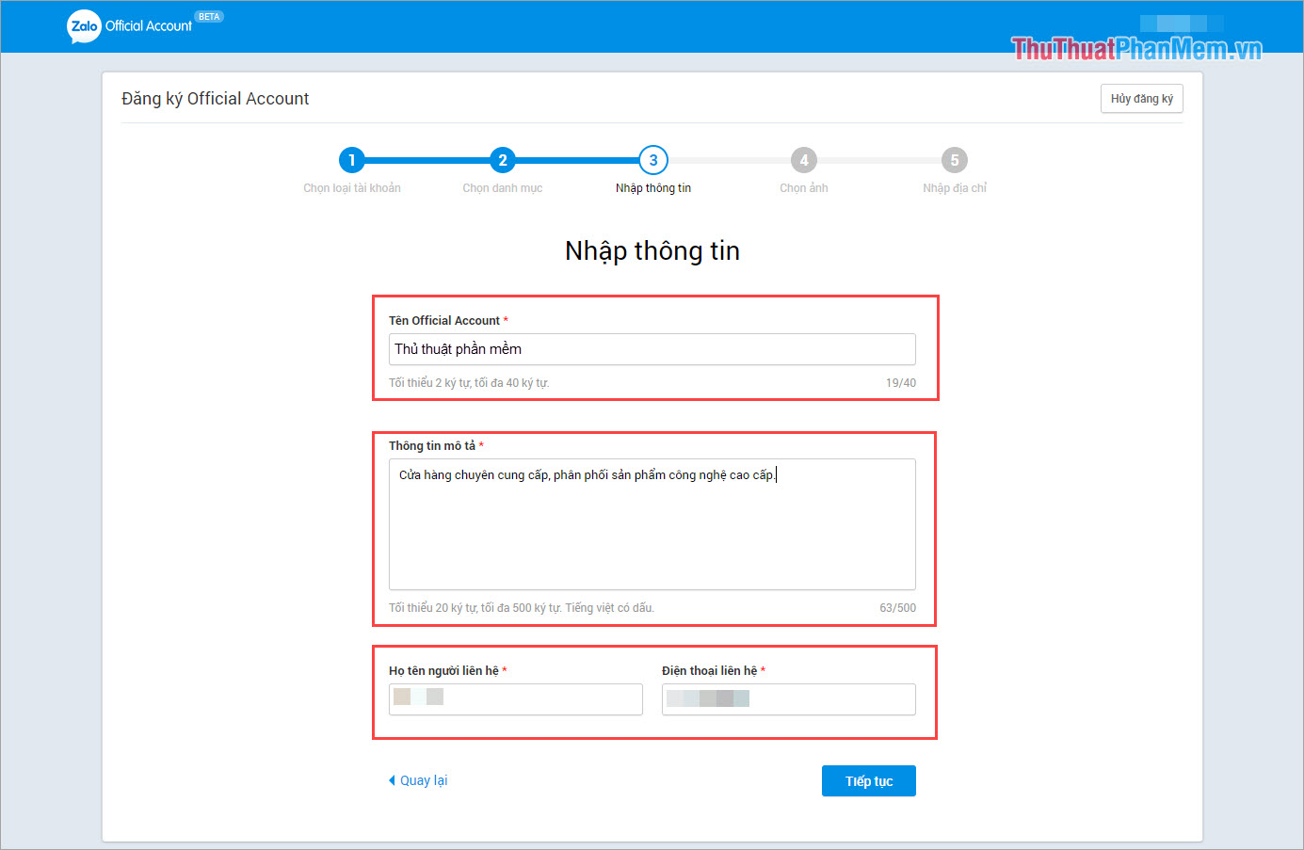Click the Hủy đăng ký button
The height and width of the screenshot is (850, 1304).
(1141, 98)
